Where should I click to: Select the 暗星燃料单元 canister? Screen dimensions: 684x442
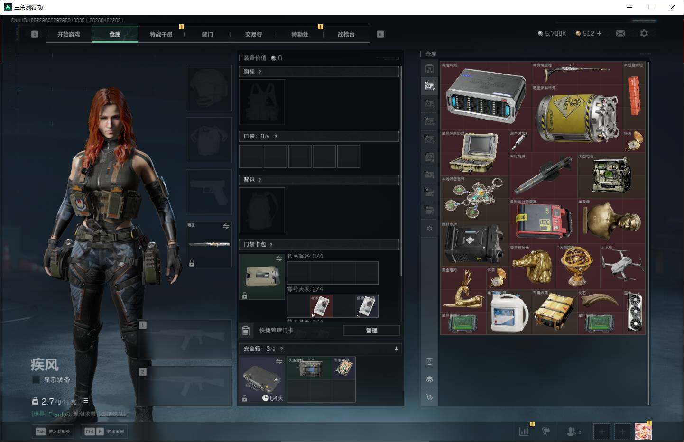click(x=577, y=119)
